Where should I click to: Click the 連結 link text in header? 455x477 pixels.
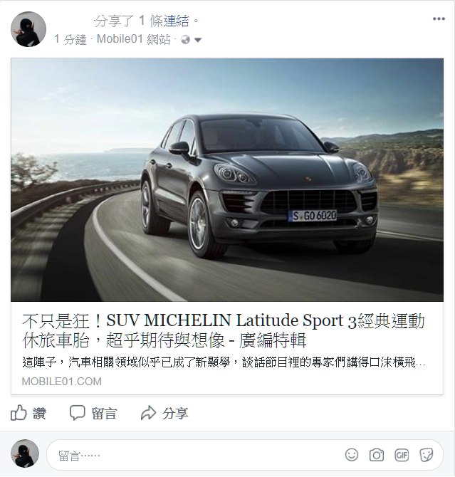coord(176,21)
